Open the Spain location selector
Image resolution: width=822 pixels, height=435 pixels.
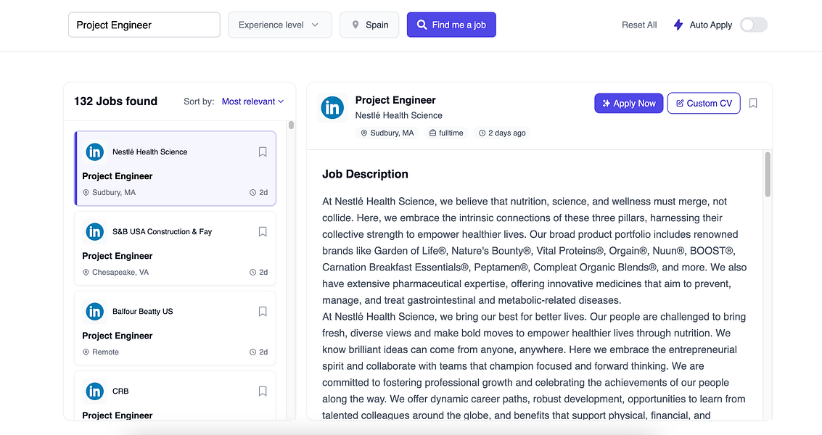coord(369,25)
